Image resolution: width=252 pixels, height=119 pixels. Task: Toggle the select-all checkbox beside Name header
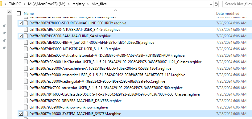point(19,13)
